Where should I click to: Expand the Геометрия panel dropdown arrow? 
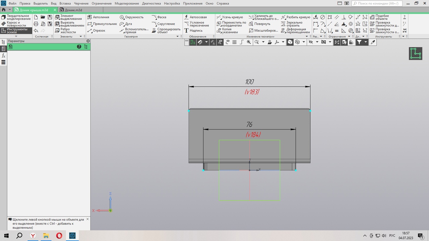[x=178, y=36]
